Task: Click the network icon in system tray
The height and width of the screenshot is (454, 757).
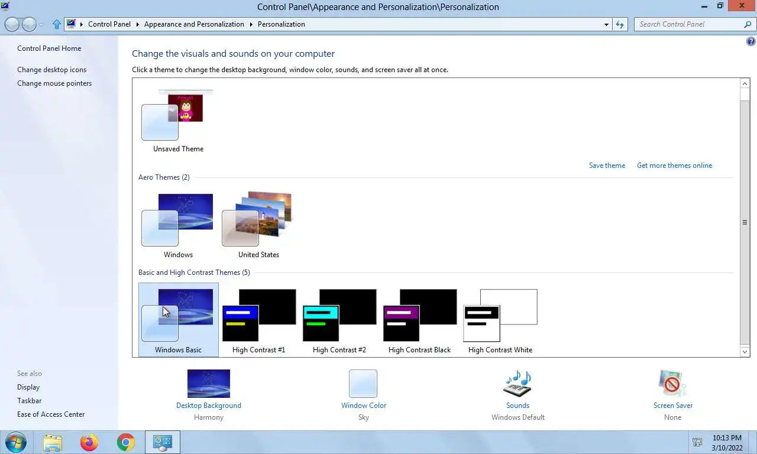Action: coord(697,442)
